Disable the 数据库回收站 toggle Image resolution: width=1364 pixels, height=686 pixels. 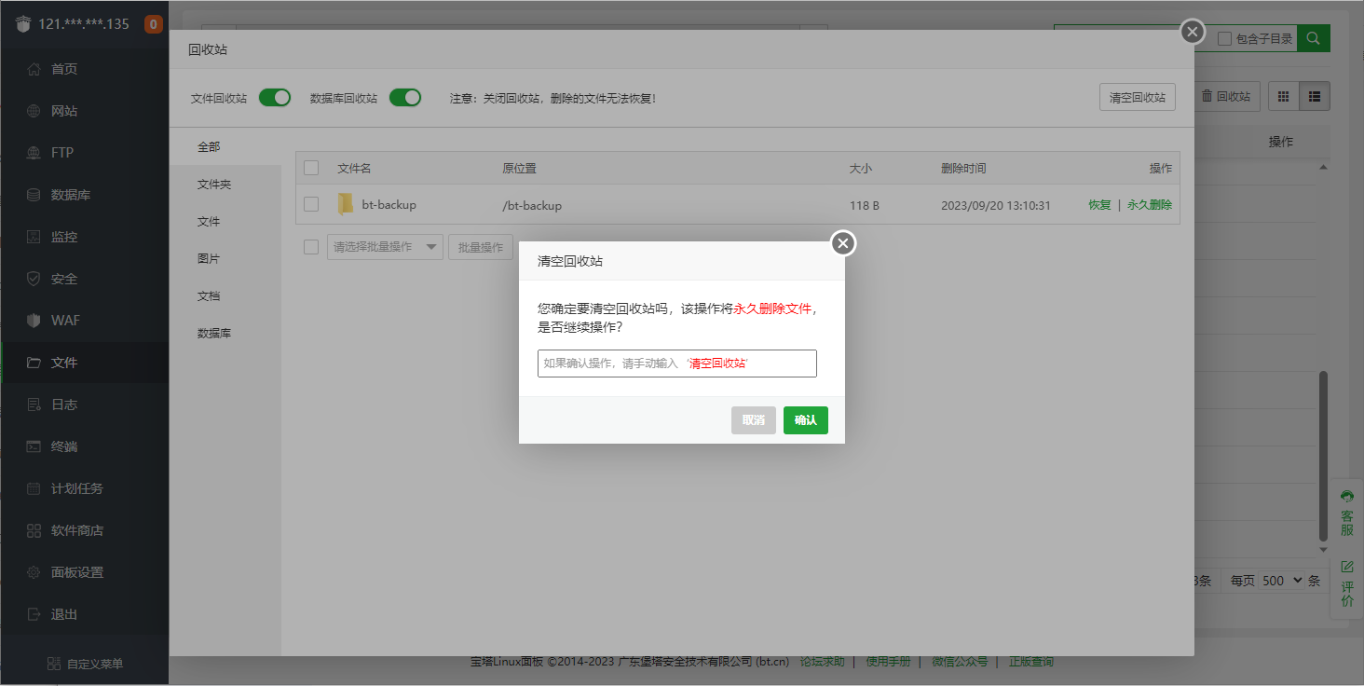405,96
